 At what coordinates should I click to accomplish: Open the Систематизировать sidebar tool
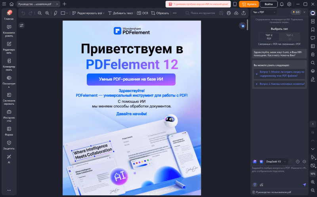(x=9, y=99)
